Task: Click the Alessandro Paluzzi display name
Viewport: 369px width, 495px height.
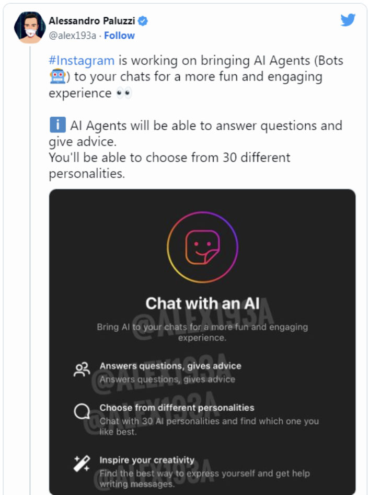Action: pyautogui.click(x=92, y=21)
